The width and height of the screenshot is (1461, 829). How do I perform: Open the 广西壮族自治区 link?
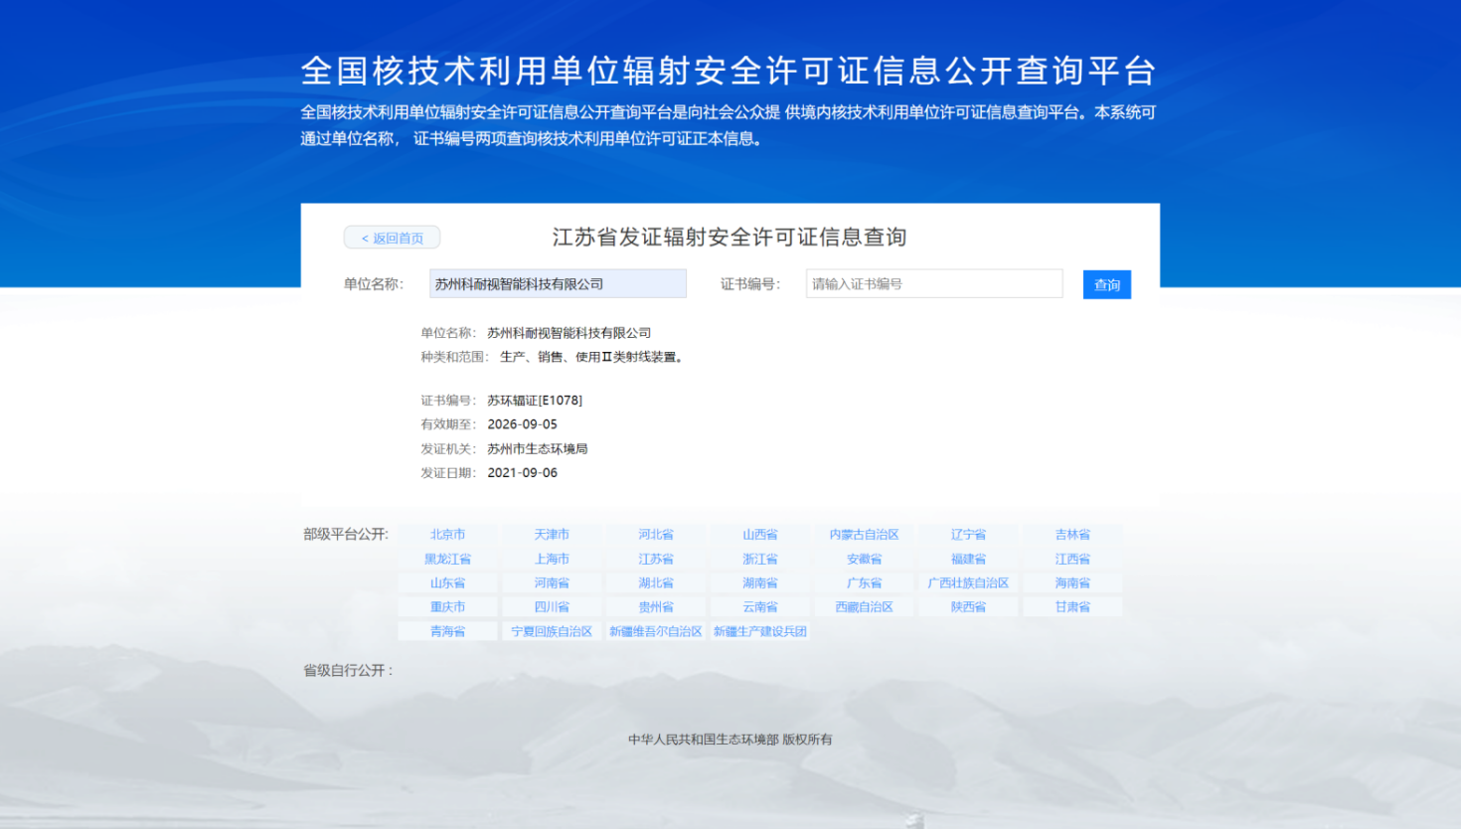coord(968,583)
